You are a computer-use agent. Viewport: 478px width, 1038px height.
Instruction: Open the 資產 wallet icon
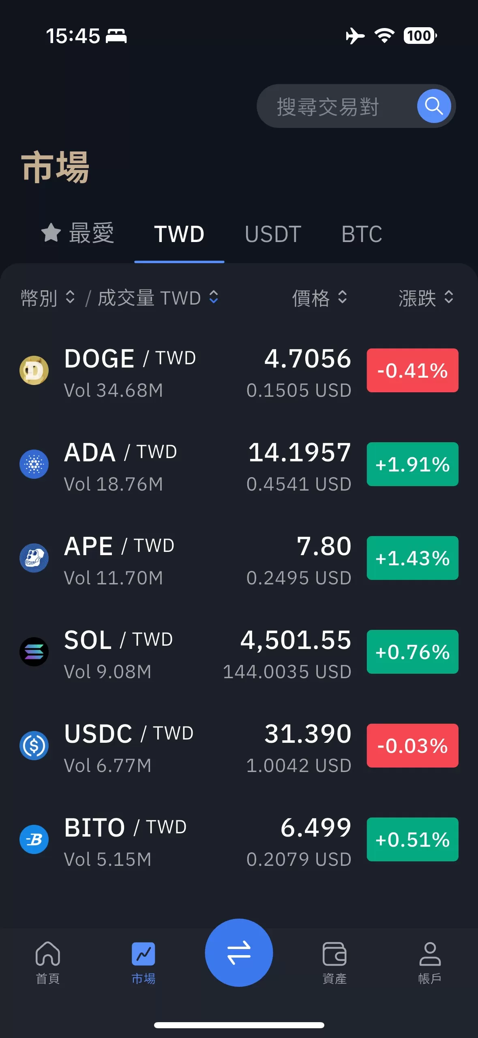(x=334, y=954)
